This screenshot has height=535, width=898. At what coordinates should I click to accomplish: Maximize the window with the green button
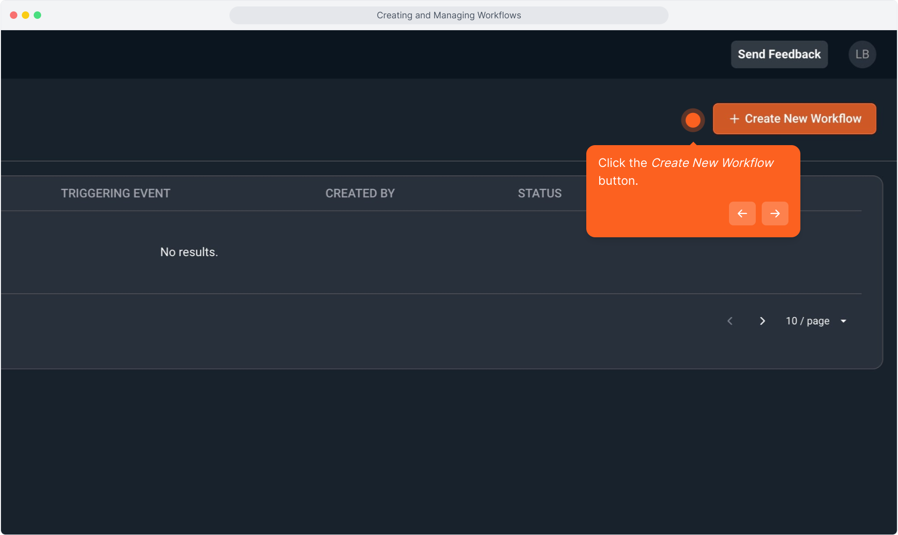pos(37,15)
